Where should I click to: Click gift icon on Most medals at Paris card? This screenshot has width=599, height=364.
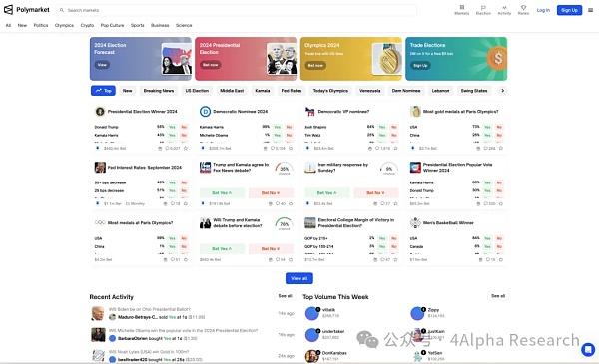pyautogui.click(x=165, y=260)
